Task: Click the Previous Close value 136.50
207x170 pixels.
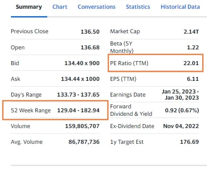Action: click(90, 31)
